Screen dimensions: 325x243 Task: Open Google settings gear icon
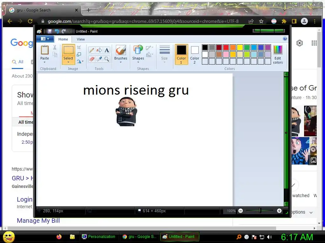point(300,43)
